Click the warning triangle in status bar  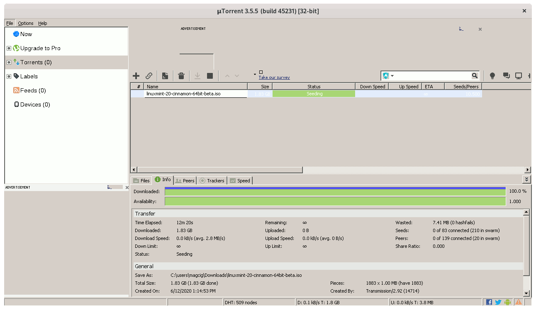click(519, 303)
